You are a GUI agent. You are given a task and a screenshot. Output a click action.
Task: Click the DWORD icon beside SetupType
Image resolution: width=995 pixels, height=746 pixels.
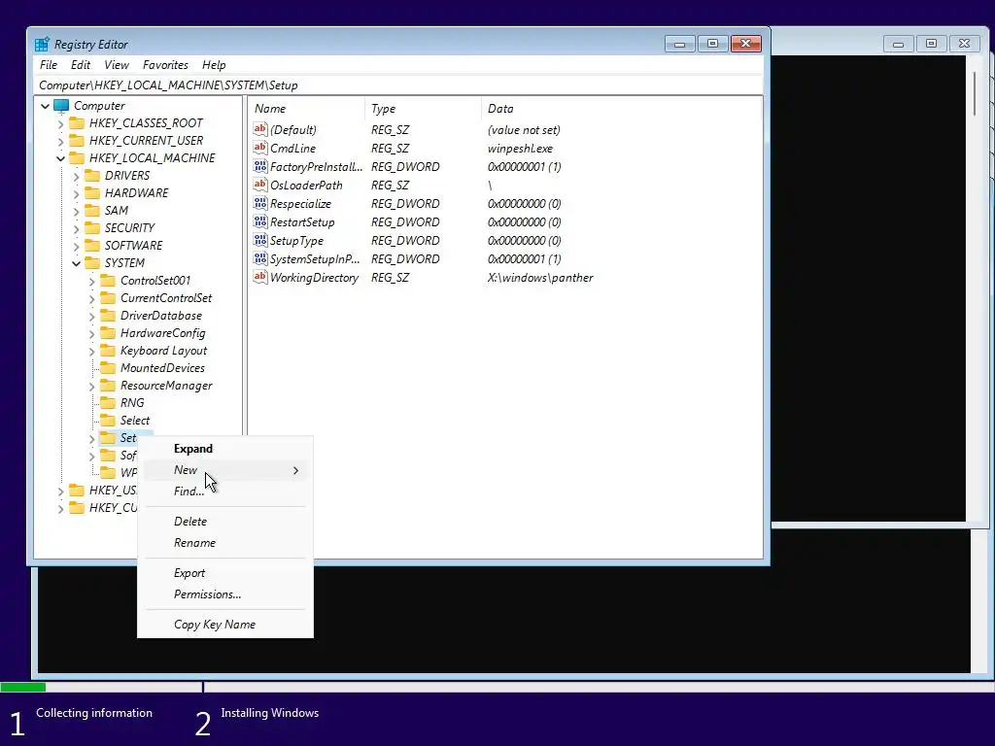coord(260,241)
